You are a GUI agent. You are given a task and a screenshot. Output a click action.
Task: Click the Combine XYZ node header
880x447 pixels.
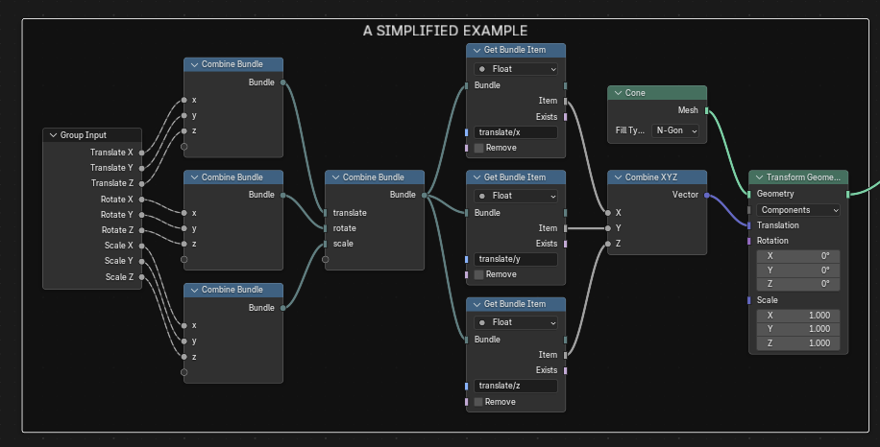[657, 177]
